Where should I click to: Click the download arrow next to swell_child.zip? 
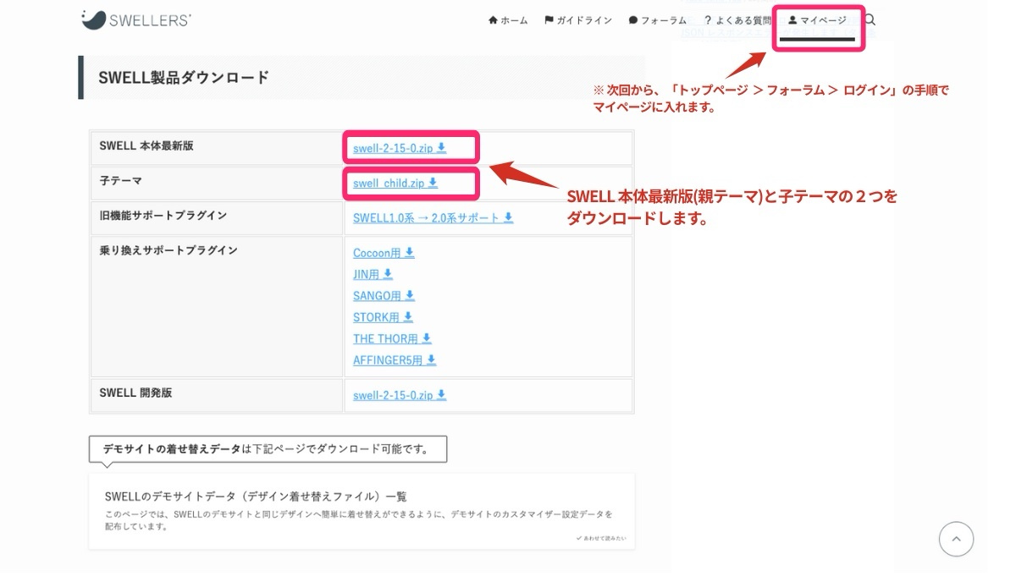433,182
